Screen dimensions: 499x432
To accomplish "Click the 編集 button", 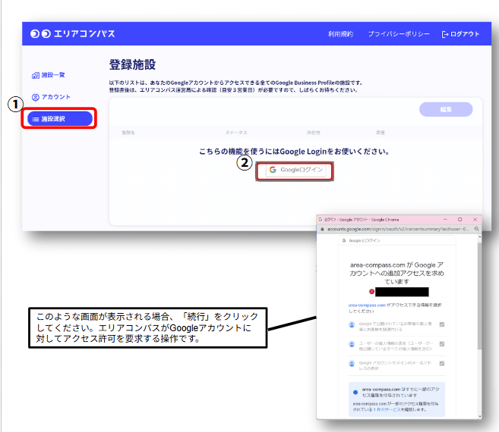I will point(445,109).
